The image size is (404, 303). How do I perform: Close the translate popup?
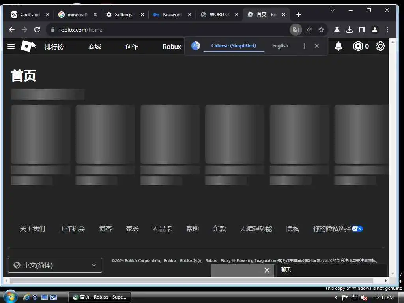click(x=317, y=46)
